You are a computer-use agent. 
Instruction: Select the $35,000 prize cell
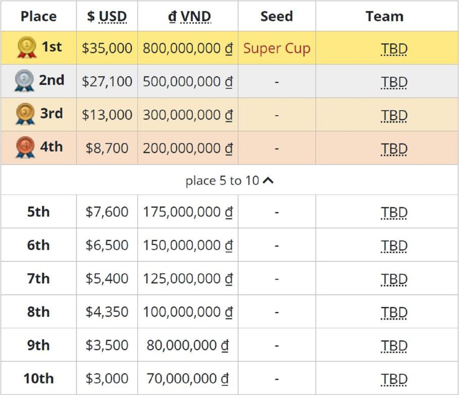click(107, 48)
